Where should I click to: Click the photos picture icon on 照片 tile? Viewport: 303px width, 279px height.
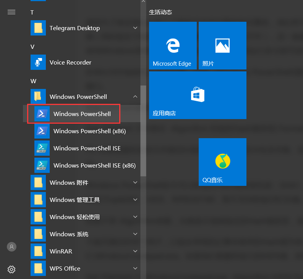tap(223, 45)
